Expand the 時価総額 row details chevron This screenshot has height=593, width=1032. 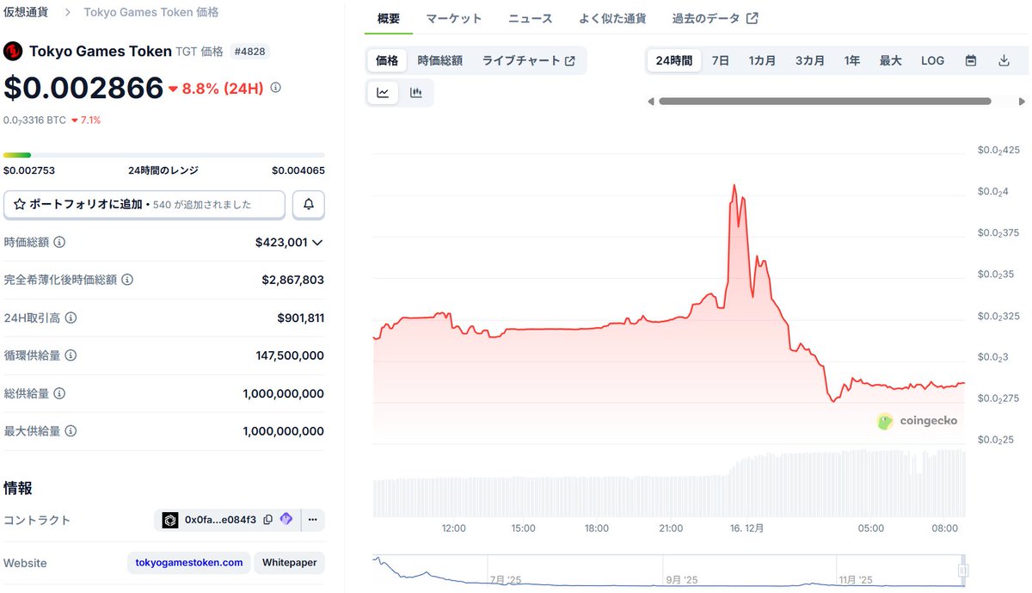coord(316,242)
